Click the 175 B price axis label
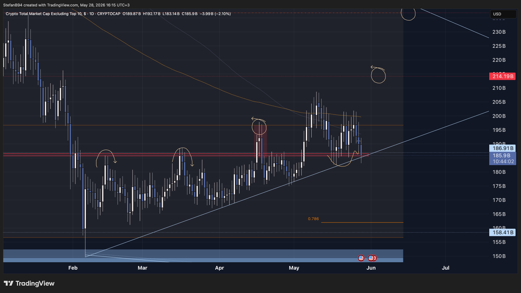 coord(498,186)
